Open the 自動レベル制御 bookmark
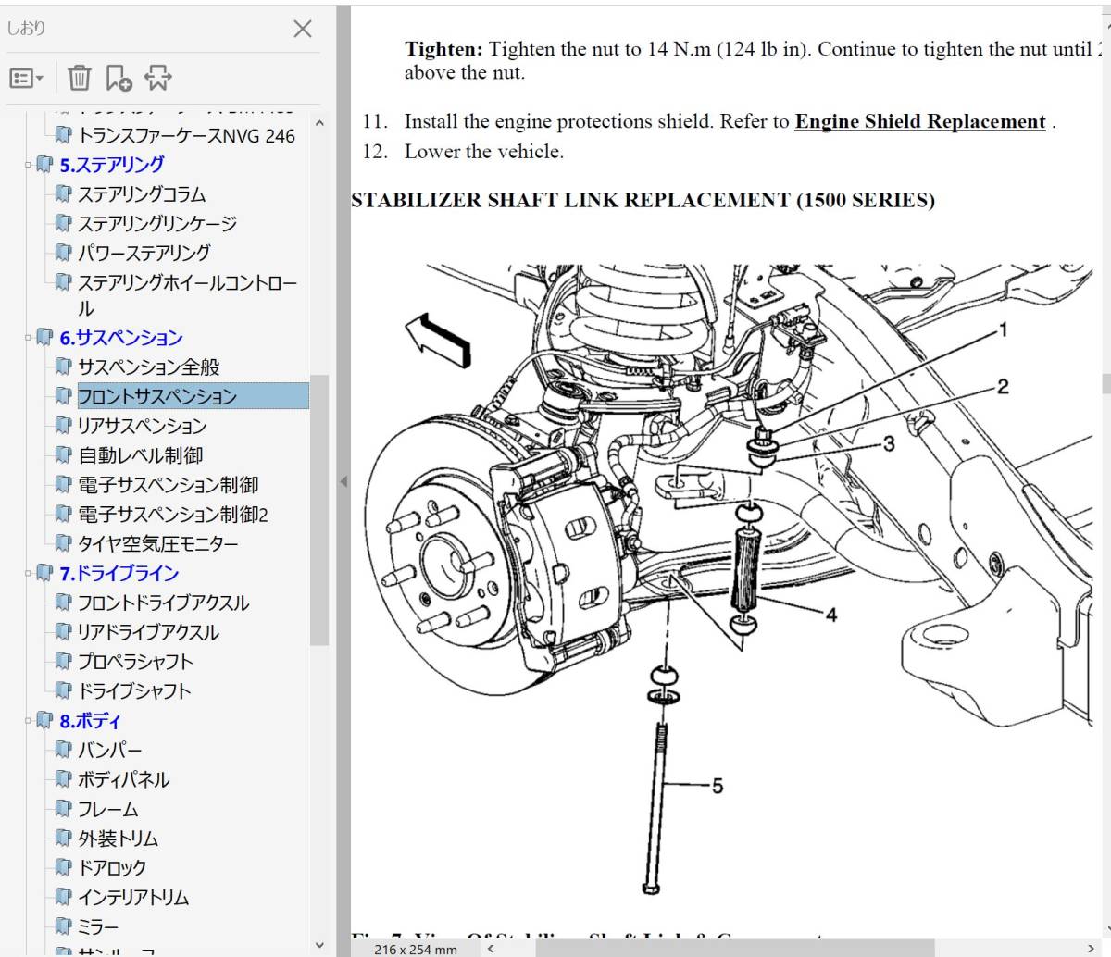This screenshot has width=1111, height=957. (141, 455)
